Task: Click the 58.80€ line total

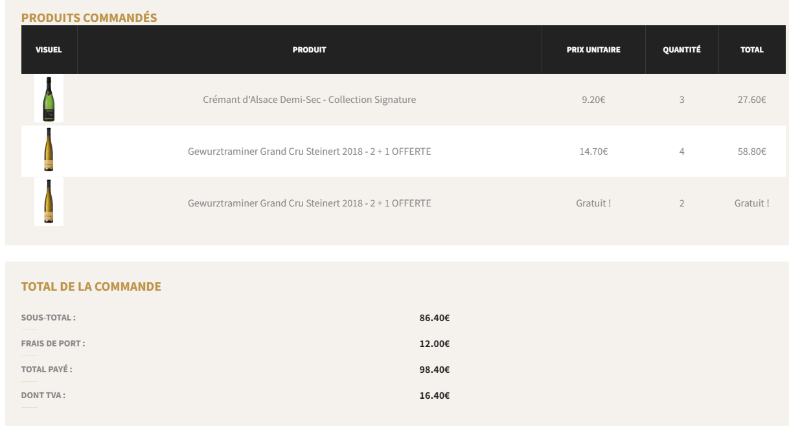Action: pyautogui.click(x=751, y=151)
